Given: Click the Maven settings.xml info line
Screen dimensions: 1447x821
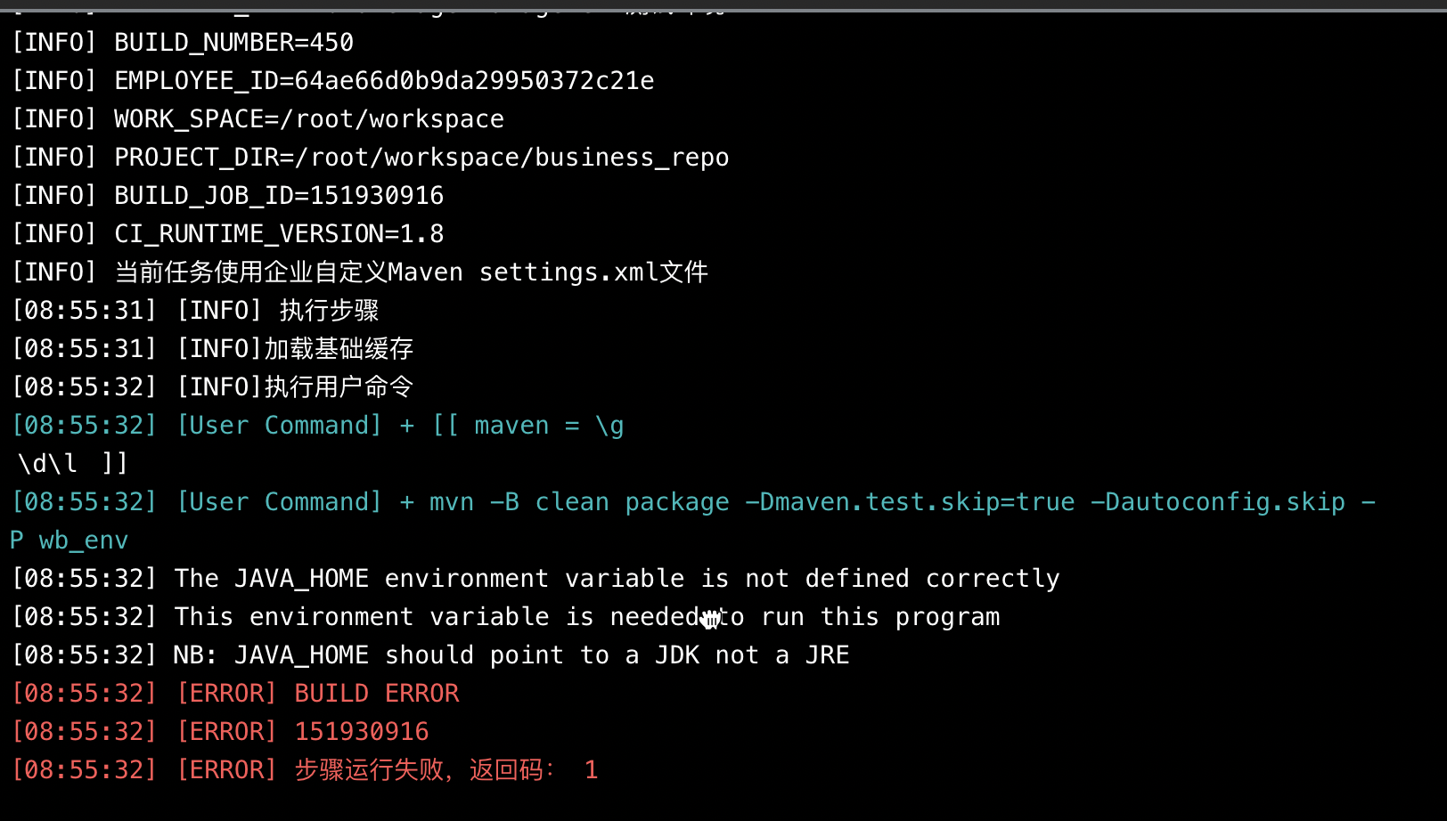Looking at the screenshot, I should 360,272.
